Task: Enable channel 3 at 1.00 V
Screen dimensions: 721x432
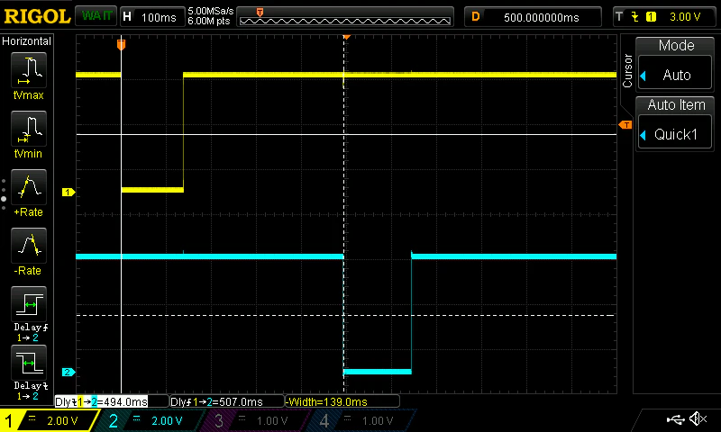Action: 257,420
